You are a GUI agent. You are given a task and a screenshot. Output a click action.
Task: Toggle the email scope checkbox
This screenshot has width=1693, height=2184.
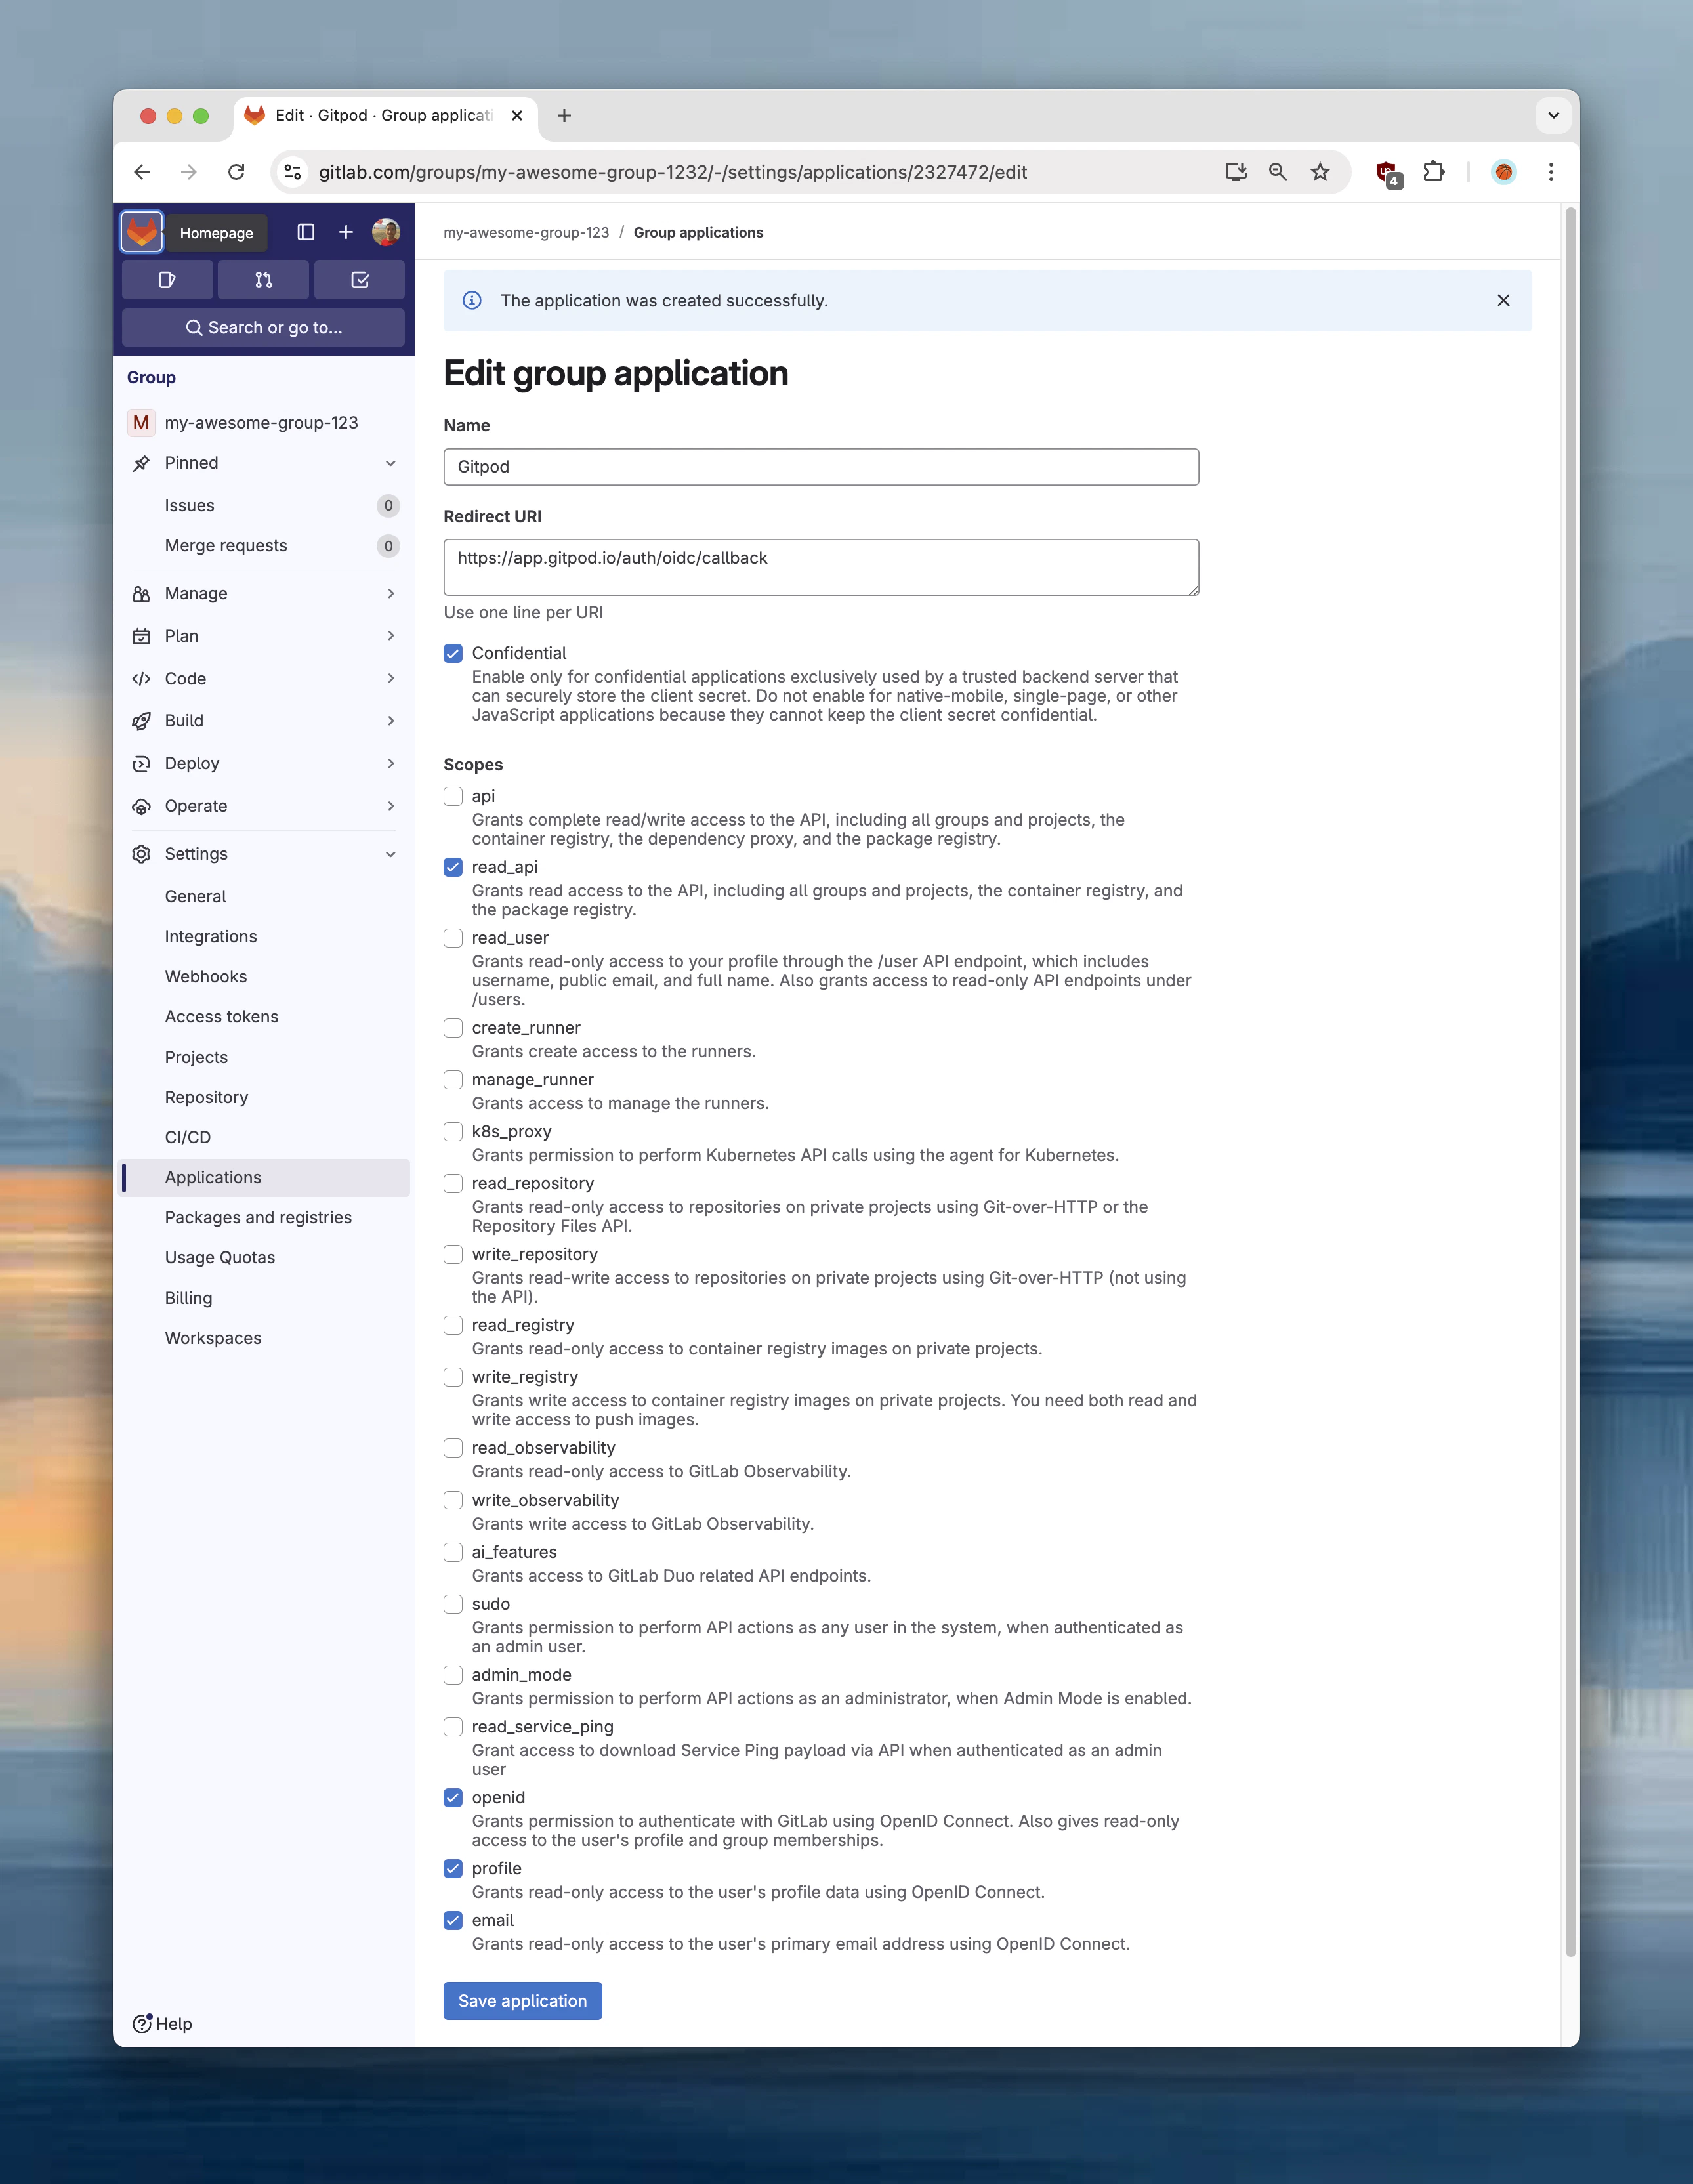453,1920
